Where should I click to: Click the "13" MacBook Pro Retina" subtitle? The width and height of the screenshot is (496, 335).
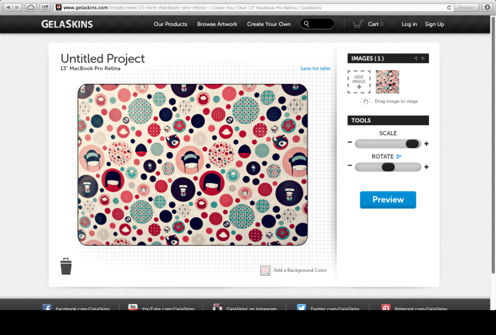click(91, 68)
